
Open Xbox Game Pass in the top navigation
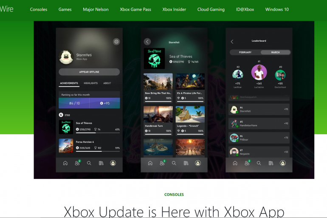(135, 9)
